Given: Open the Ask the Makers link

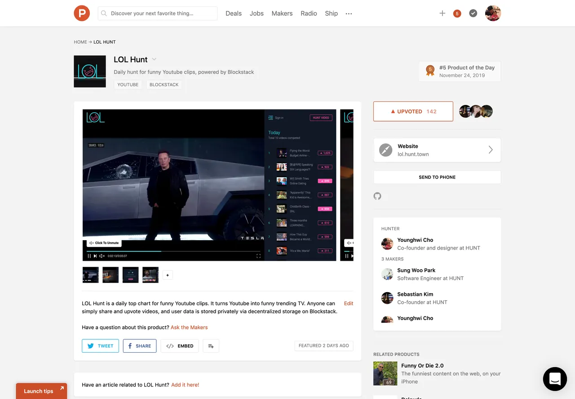Looking at the screenshot, I should click(189, 327).
